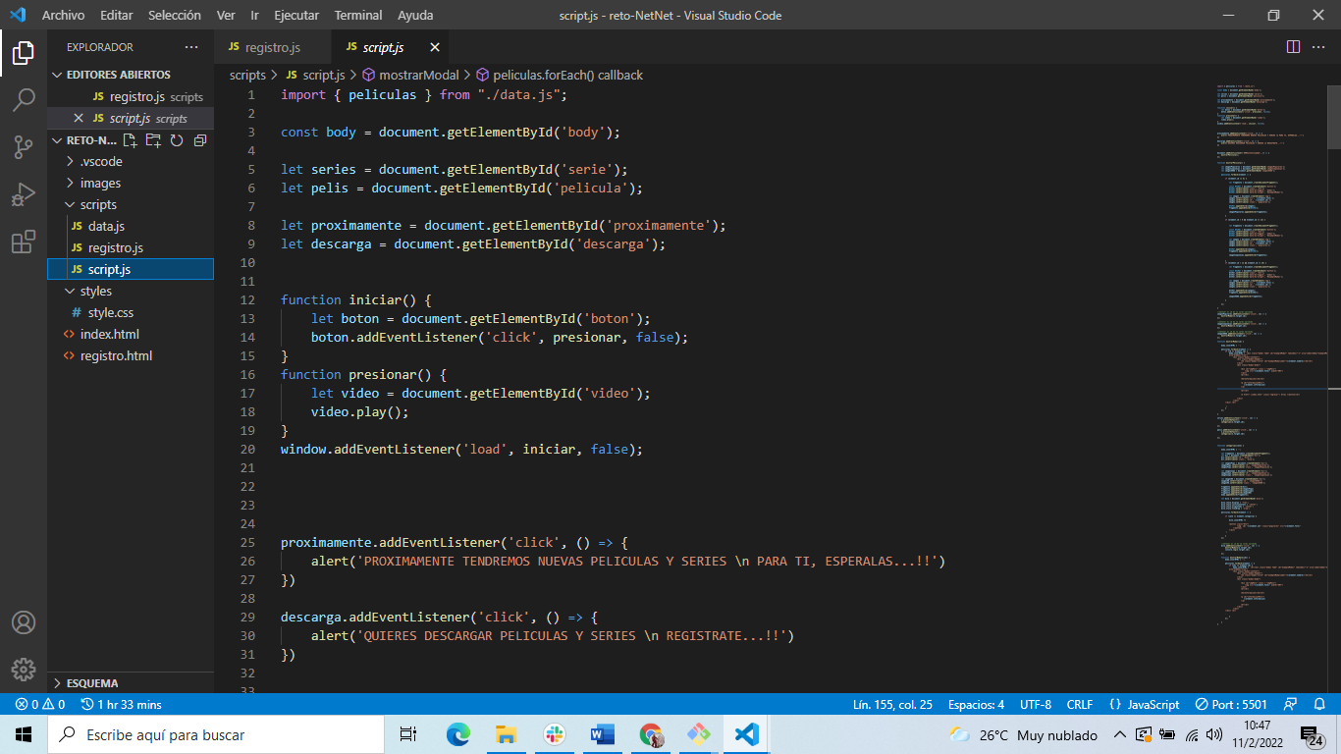Click the New File icon in explorer header
1341x754 pixels.
[x=131, y=140]
